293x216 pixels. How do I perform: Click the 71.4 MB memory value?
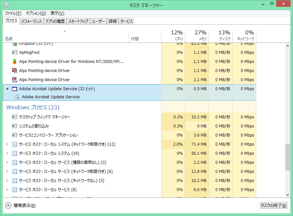(199, 144)
